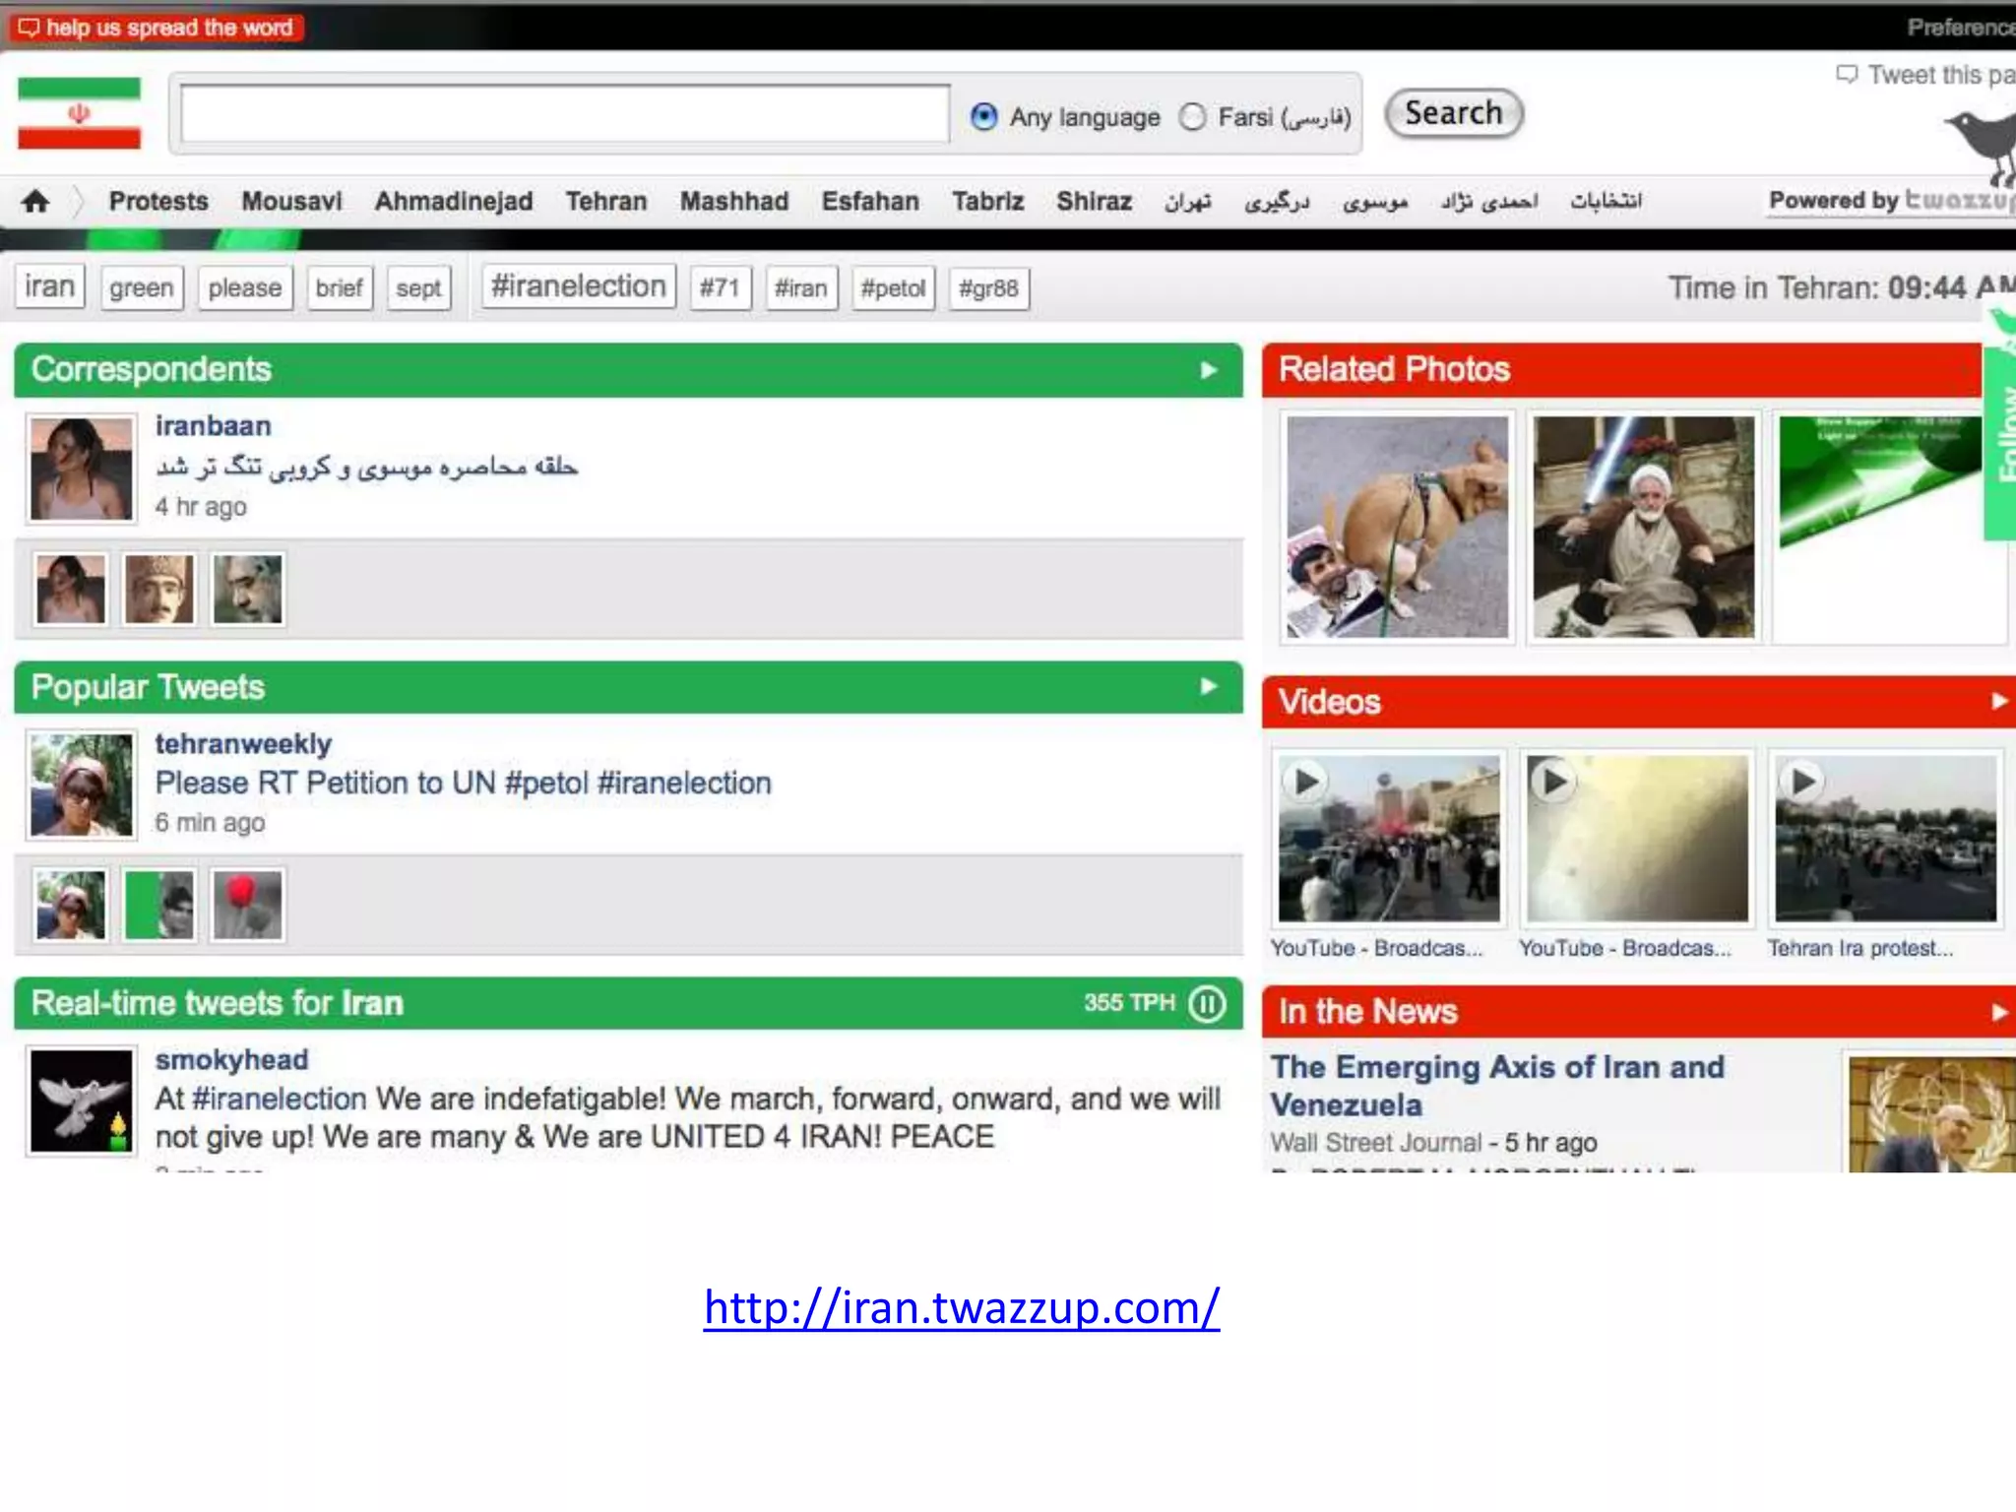Click the Tweet this page icon
The image size is (2016, 1512).
coord(1846,75)
